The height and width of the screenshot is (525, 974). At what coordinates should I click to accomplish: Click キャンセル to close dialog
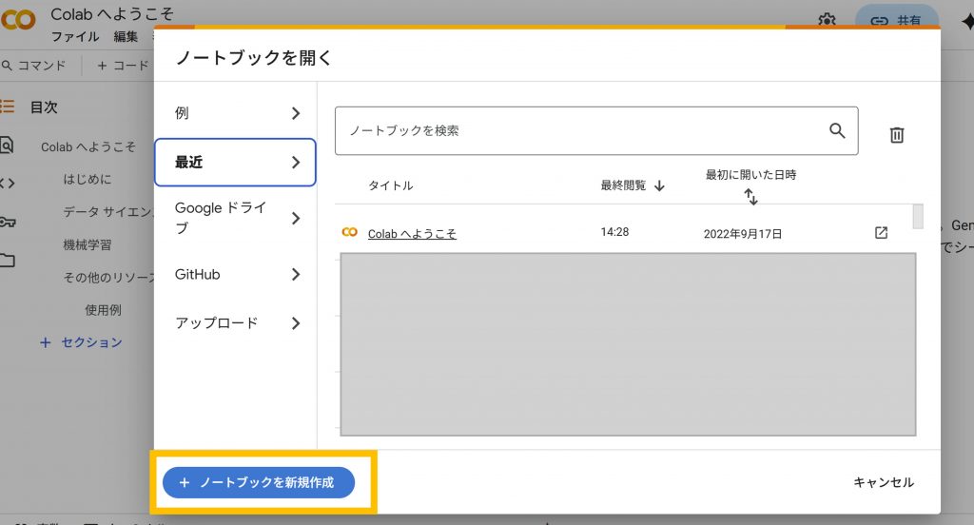884,482
